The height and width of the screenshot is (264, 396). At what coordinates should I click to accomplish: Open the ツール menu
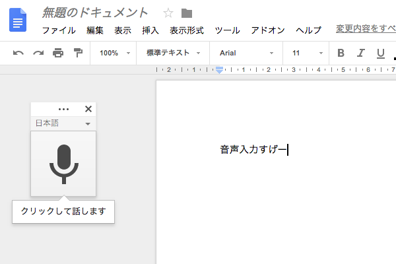(227, 30)
